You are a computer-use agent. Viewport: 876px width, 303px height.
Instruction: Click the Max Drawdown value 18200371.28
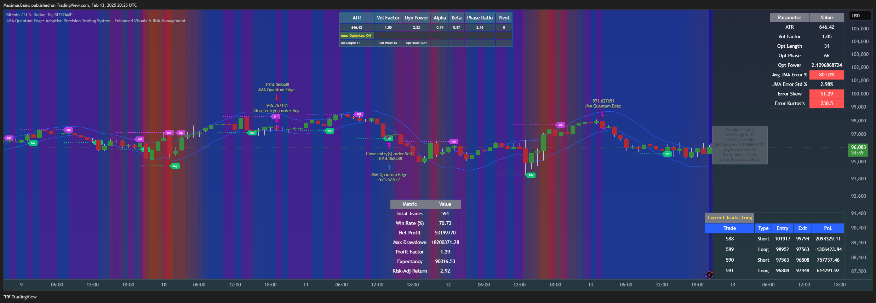(445, 243)
